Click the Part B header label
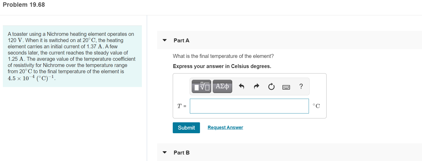422x161 pixels. 181,153
